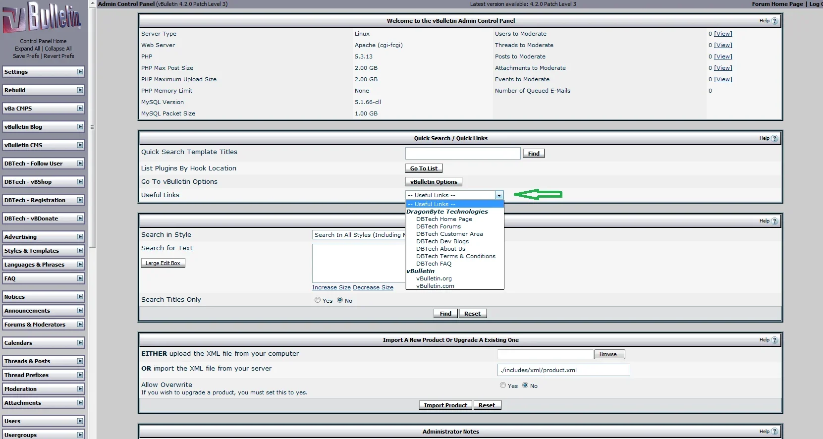Viewport: 823px width, 439px height.
Task: Click Go To List button
Action: pos(424,168)
